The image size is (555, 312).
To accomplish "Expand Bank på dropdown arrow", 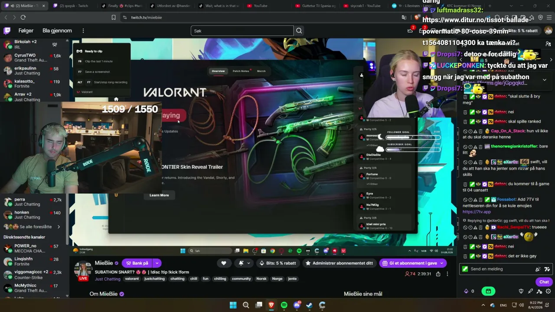I will click(x=157, y=263).
